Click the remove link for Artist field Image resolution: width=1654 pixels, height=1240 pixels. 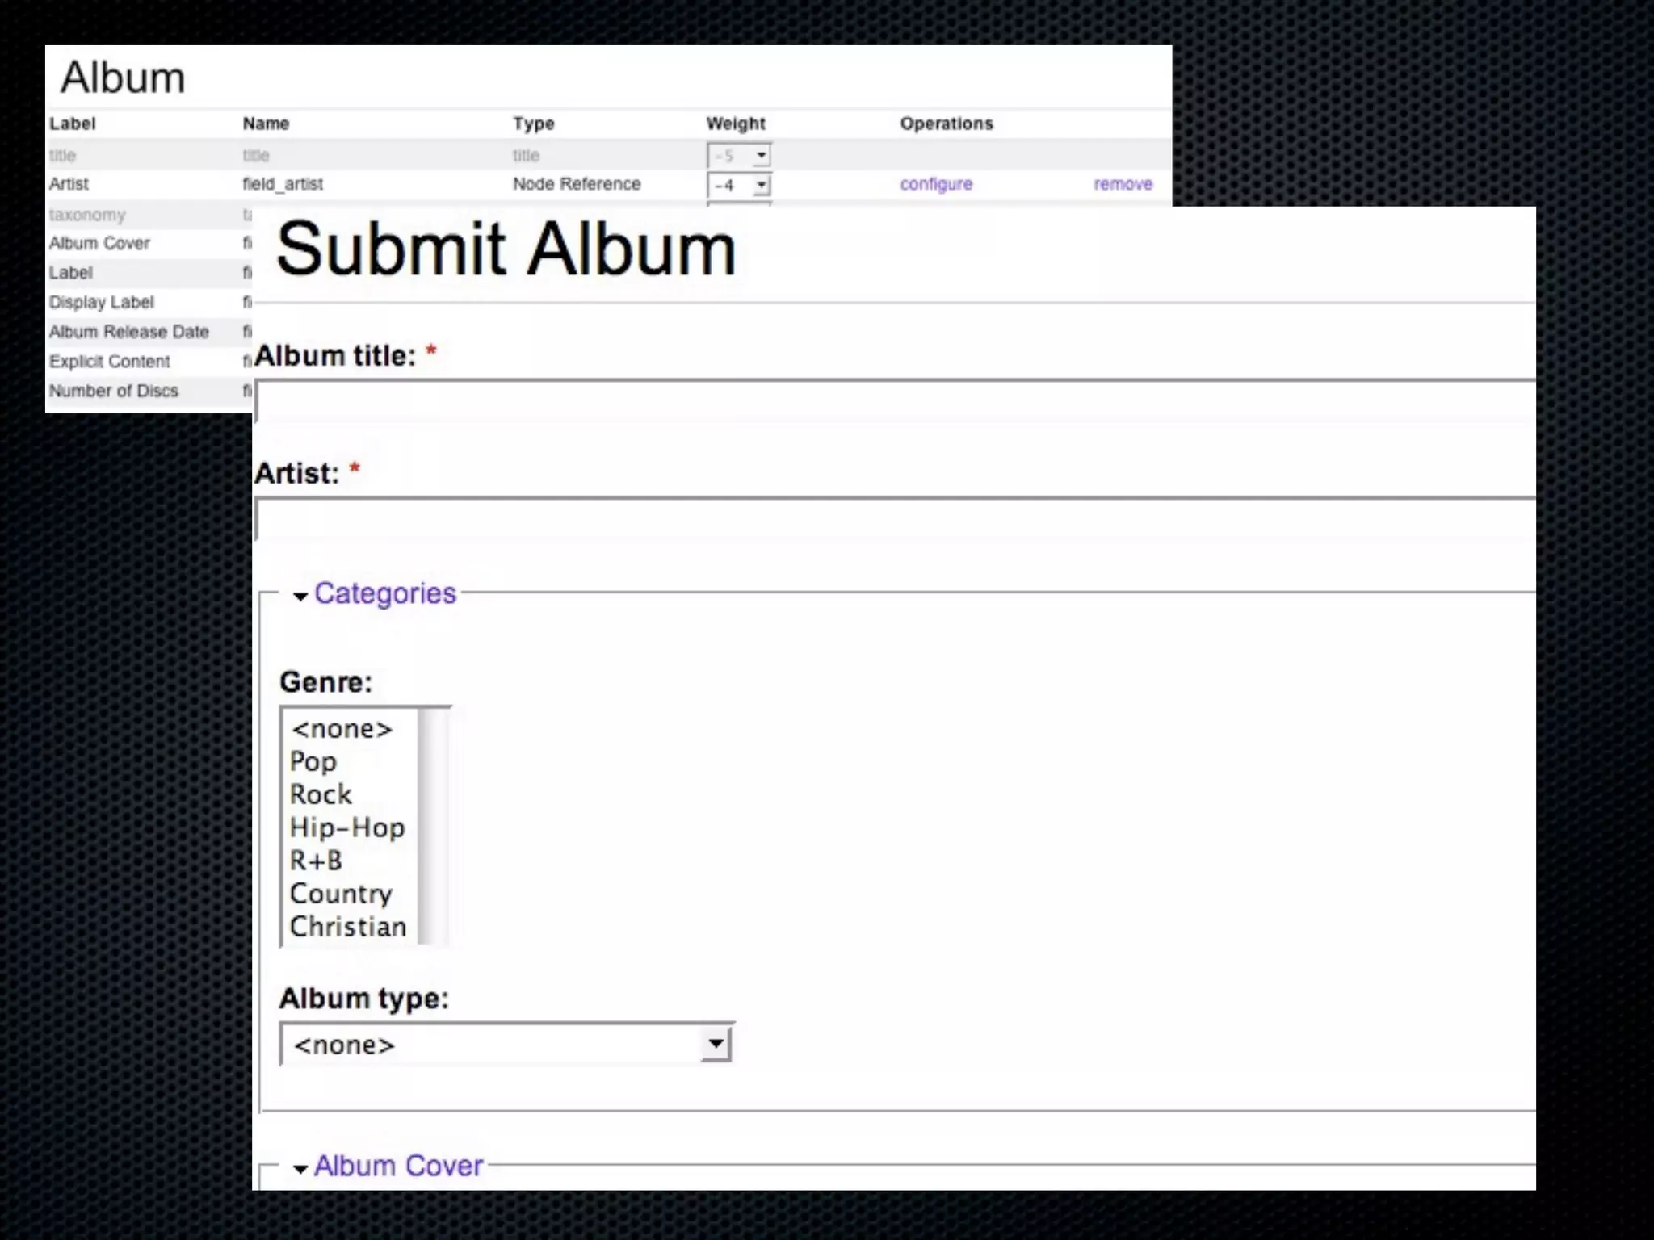[1123, 184]
